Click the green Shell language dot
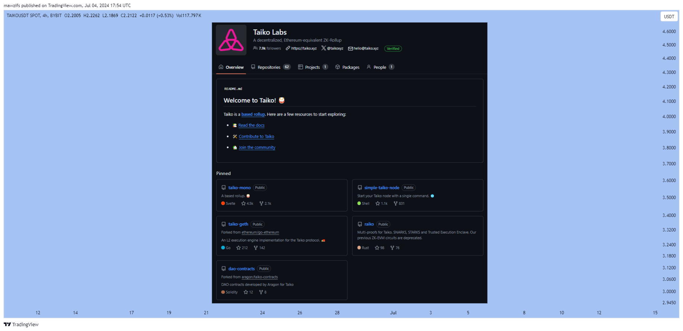The width and height of the screenshot is (683, 331). (x=359, y=203)
